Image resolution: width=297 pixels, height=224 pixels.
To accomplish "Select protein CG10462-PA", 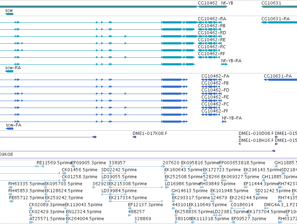I will (x=215, y=76).
